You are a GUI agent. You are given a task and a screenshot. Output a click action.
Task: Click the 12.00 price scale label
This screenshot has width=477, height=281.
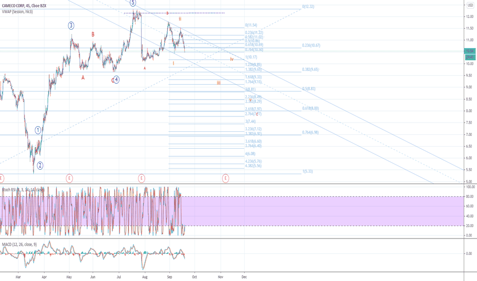tap(470, 17)
